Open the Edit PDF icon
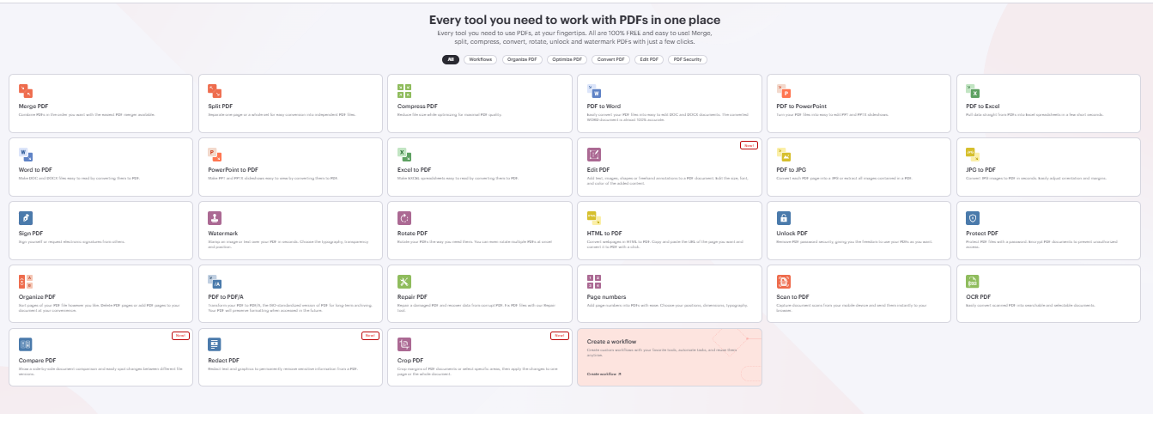Viewport: 1153px width, 426px height. (594, 155)
